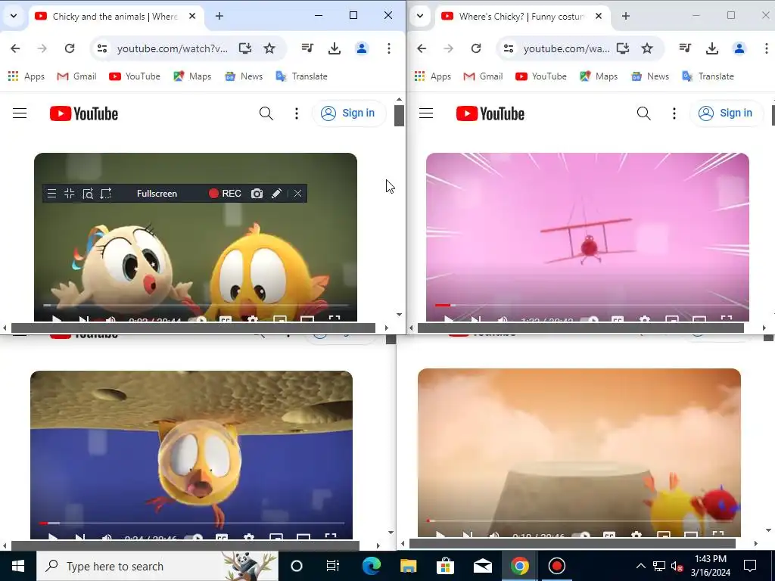This screenshot has height=581, width=775.
Task: Toggle autoplay on the underwater Chicky video
Action: coord(193,536)
